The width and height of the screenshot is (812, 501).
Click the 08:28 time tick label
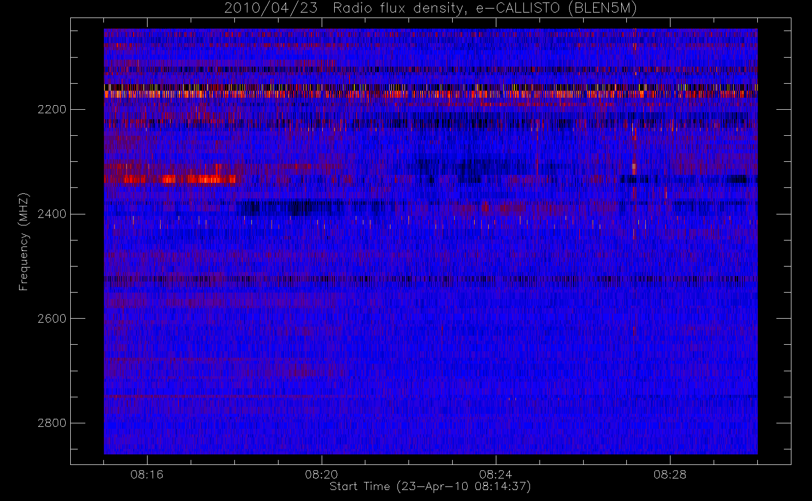[x=669, y=474]
